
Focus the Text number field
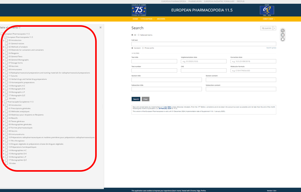[x=154, y=70]
